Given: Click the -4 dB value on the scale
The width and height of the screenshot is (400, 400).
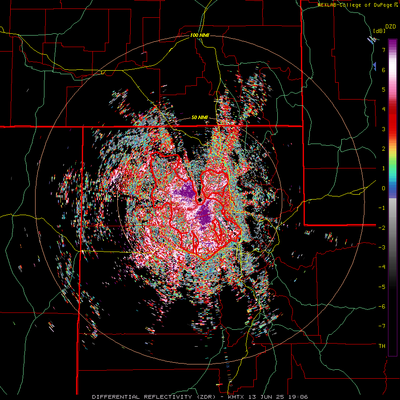Looking at the screenshot, I should pyautogui.click(x=382, y=267).
